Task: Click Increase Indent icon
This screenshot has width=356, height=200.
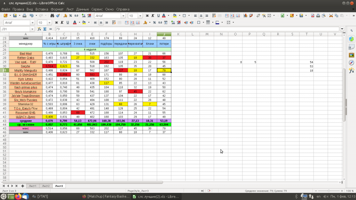Action: click(x=186, y=22)
